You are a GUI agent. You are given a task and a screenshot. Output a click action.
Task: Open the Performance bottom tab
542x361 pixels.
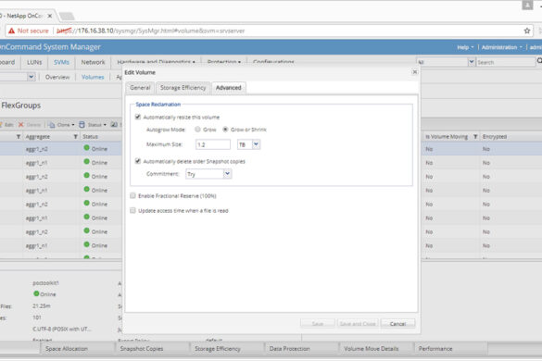tap(451, 349)
